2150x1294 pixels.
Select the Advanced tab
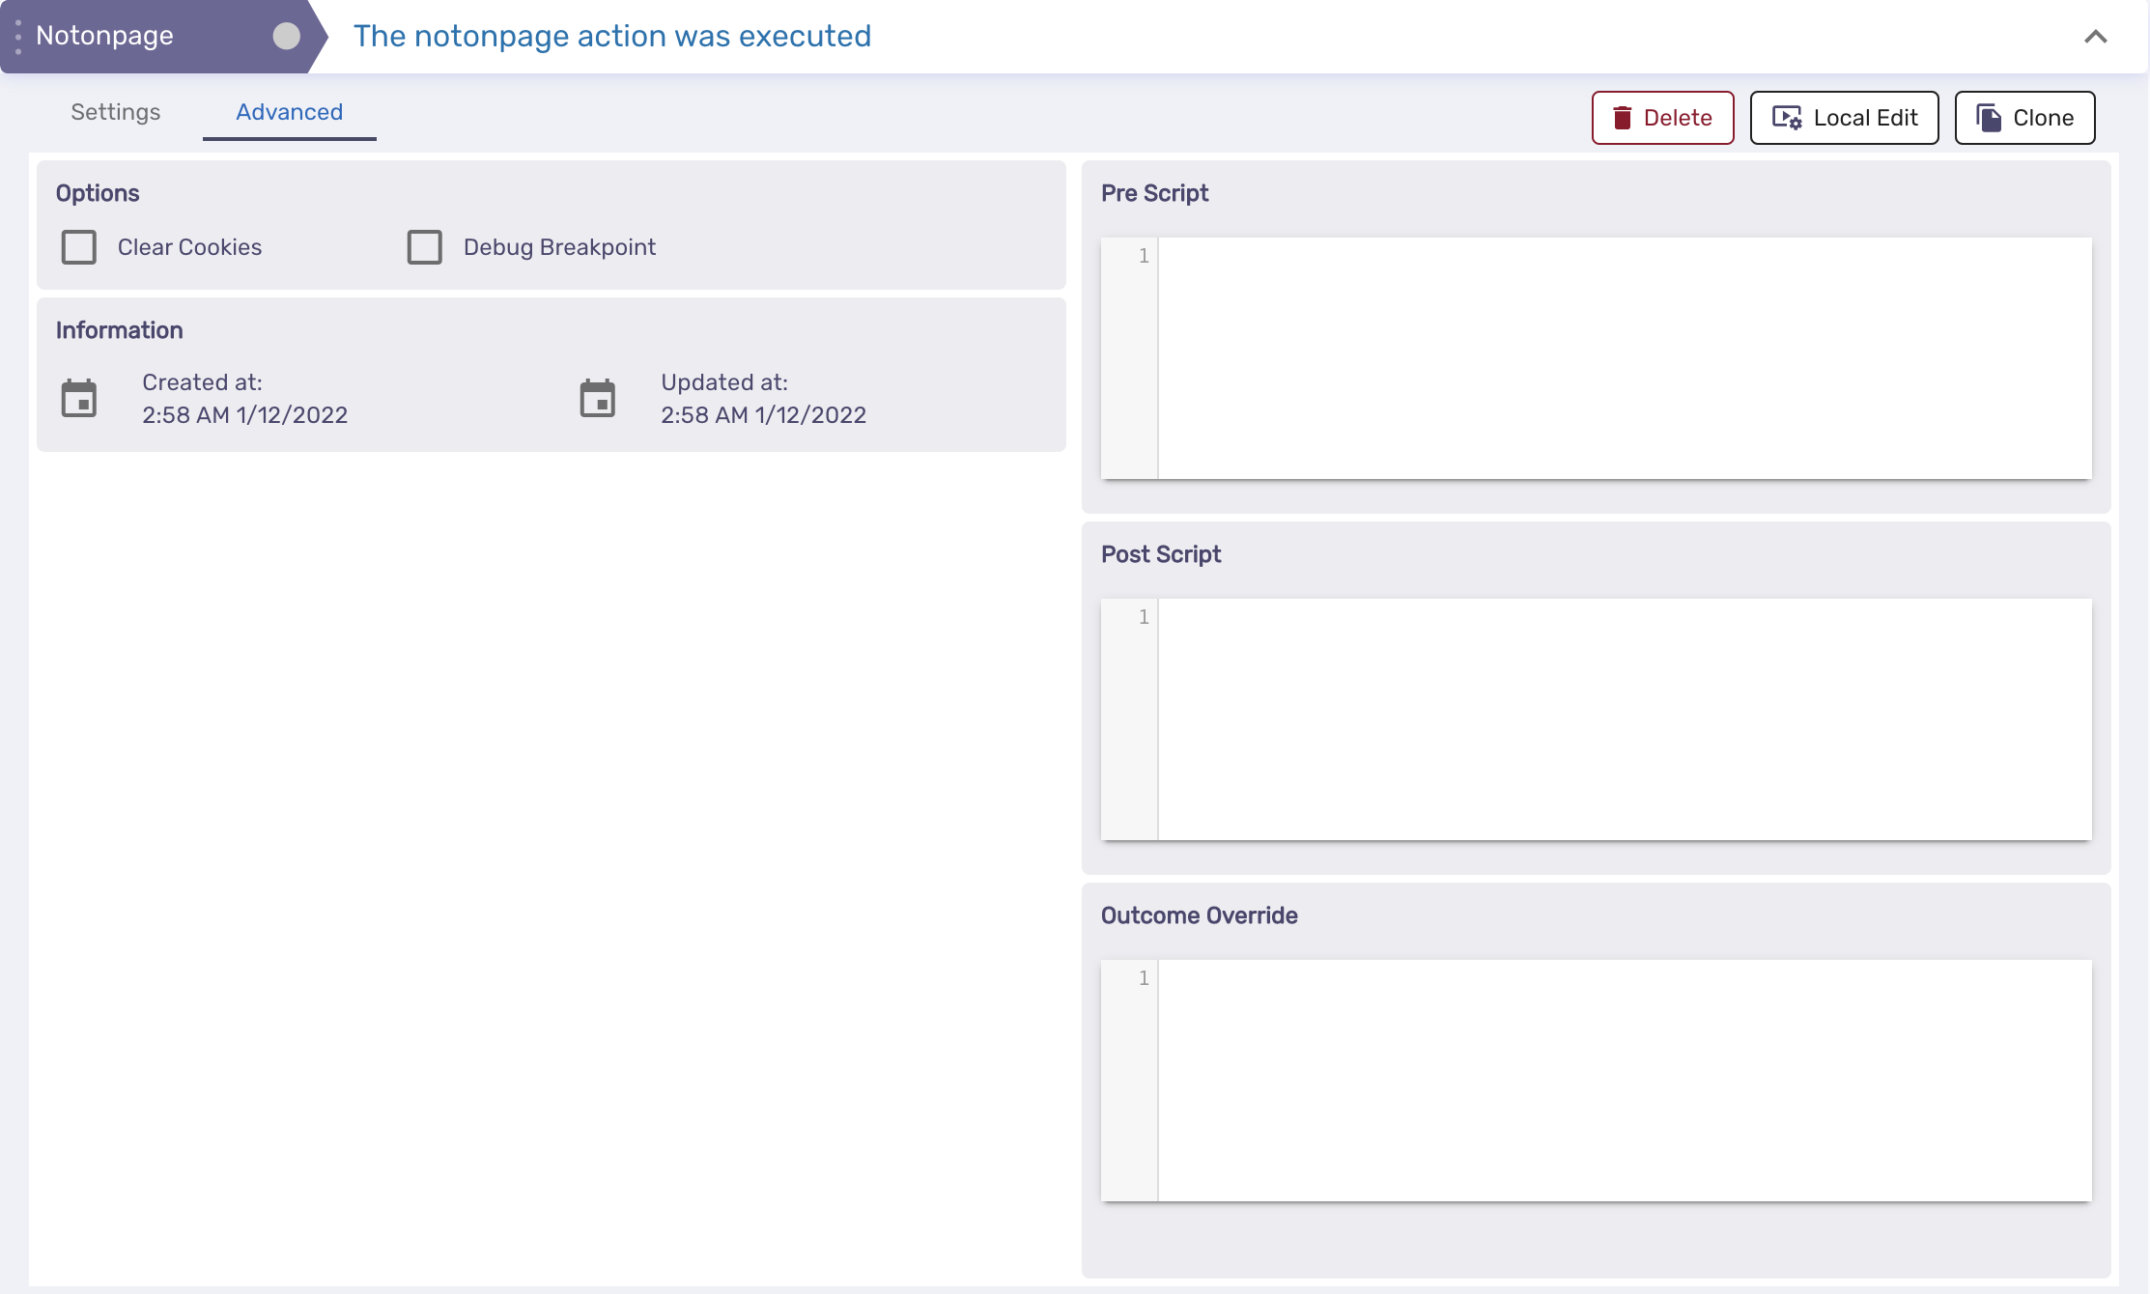coord(290,112)
